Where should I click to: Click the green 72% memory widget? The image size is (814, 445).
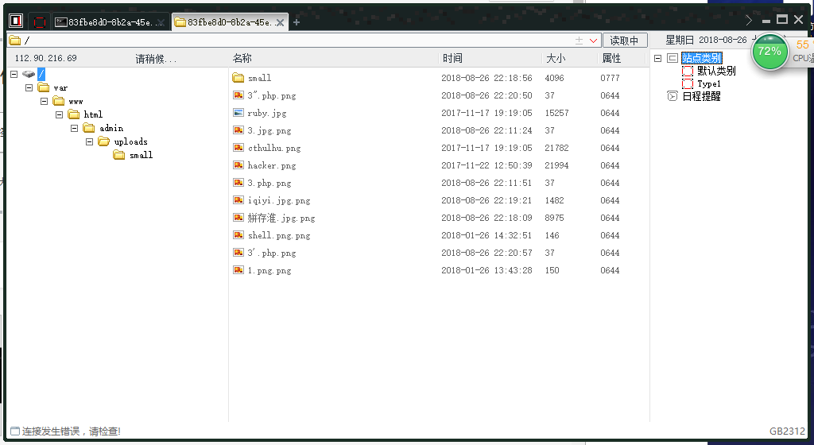coord(769,52)
